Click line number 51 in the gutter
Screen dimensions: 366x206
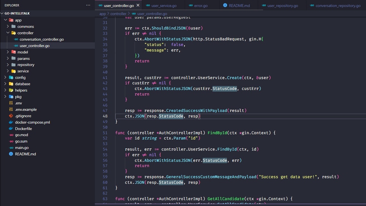coord(105,133)
